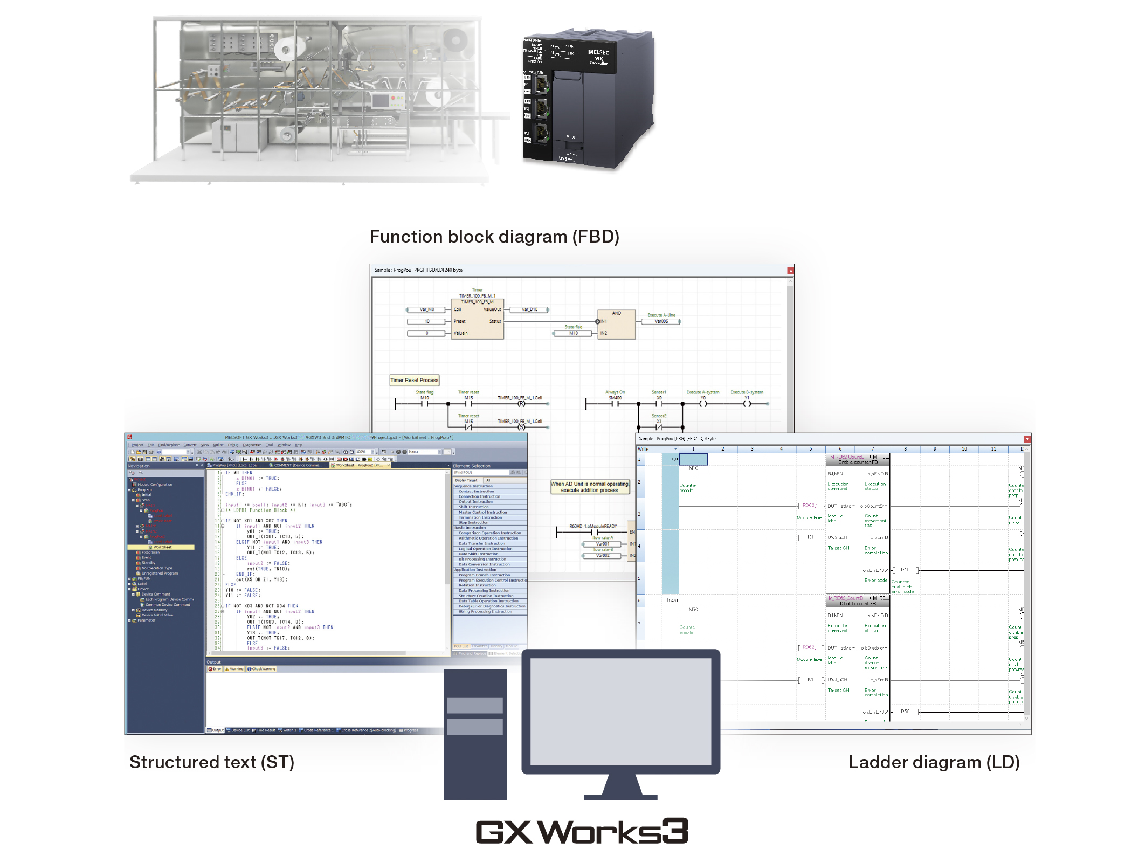Expand the Parameter tree node

[x=129, y=620]
